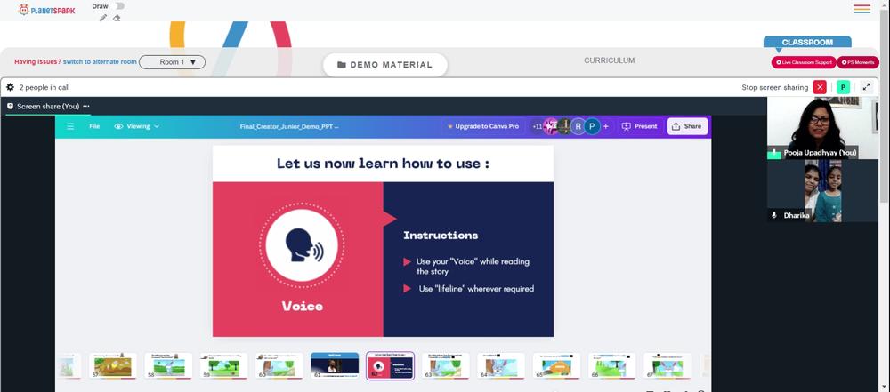The image size is (890, 392).
Task: Click Pooja Upadhyay's microphone indicator
Action: 774,153
